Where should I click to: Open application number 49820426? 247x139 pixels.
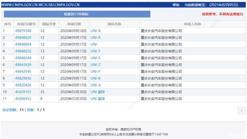pos(23,85)
